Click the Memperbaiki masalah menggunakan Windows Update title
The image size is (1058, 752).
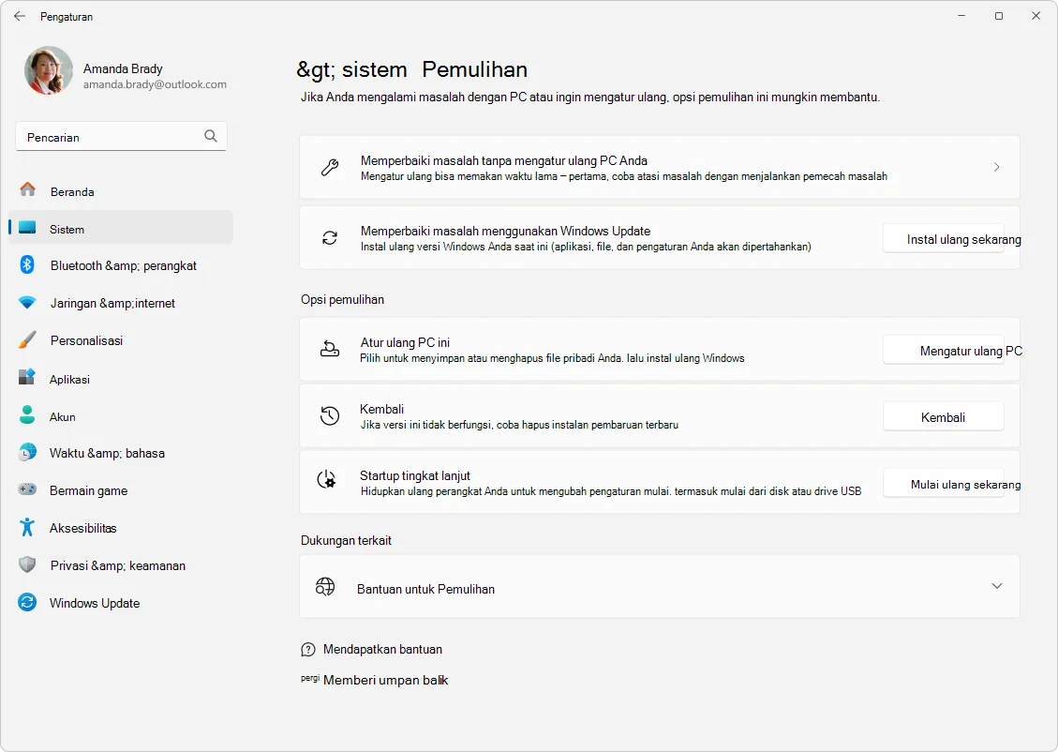tap(505, 231)
